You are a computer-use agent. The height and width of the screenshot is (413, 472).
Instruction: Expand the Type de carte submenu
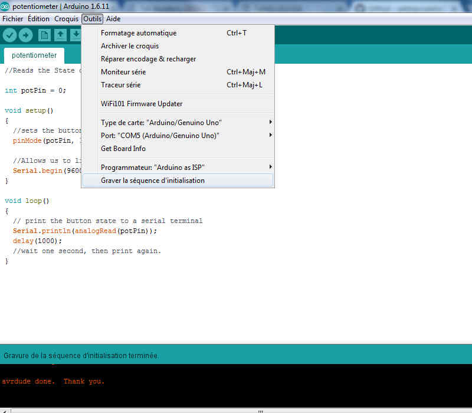click(178, 123)
